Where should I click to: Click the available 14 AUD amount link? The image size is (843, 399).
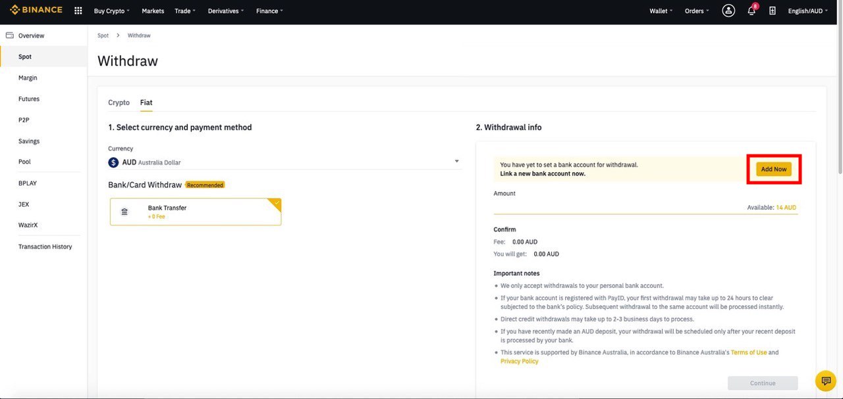786,208
